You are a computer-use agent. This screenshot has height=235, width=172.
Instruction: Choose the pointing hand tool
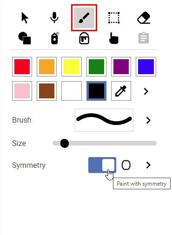113,38
